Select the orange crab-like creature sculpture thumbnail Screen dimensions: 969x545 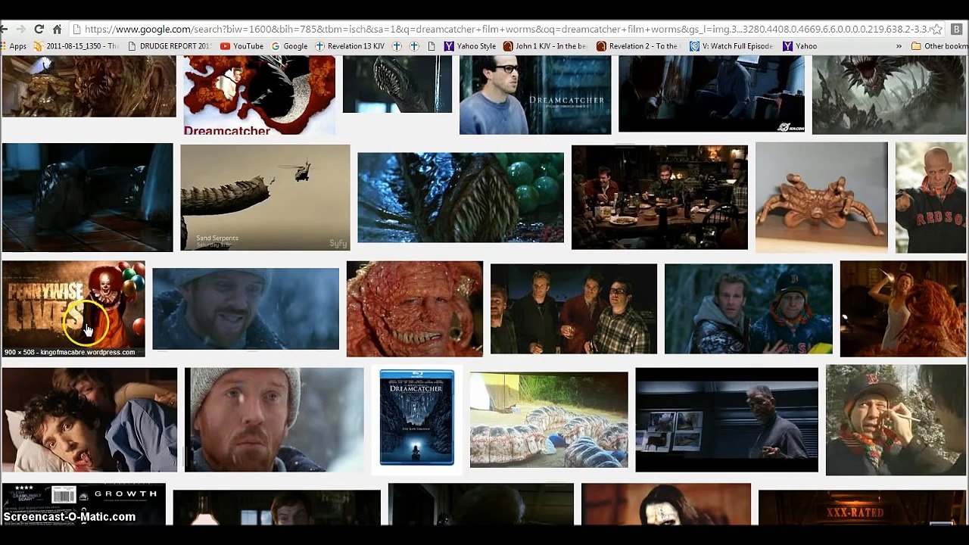click(x=821, y=198)
